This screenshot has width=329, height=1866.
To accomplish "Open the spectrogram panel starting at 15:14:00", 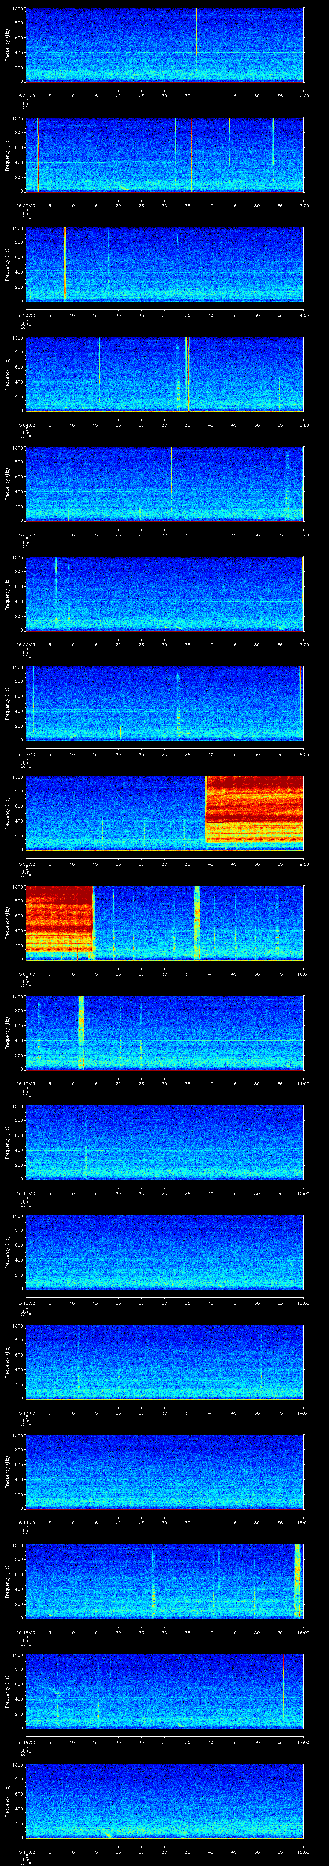I will [164, 1472].
